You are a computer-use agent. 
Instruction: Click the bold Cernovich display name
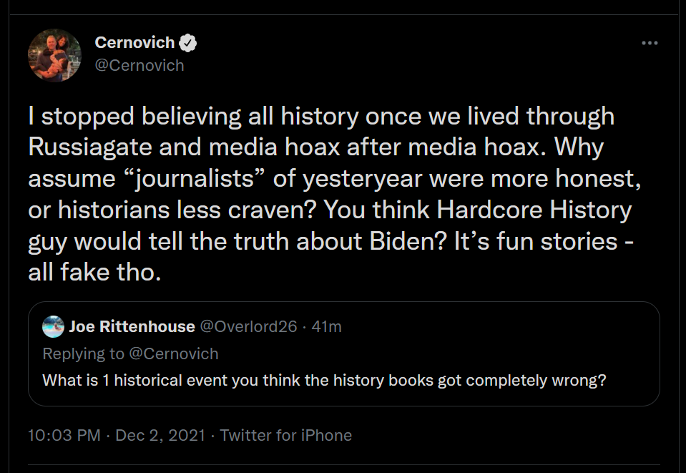[134, 43]
